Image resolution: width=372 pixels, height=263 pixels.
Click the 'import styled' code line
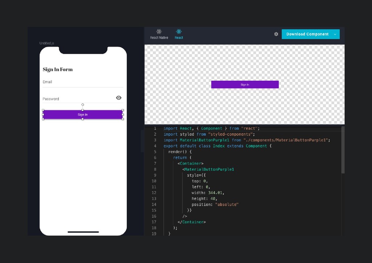[209, 134]
